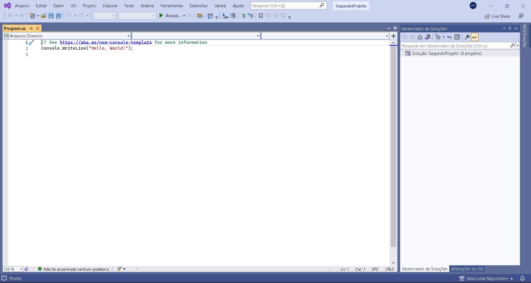Image resolution: width=531 pixels, height=283 pixels.
Task: Click the Find in Files folder icon
Action: point(200,16)
